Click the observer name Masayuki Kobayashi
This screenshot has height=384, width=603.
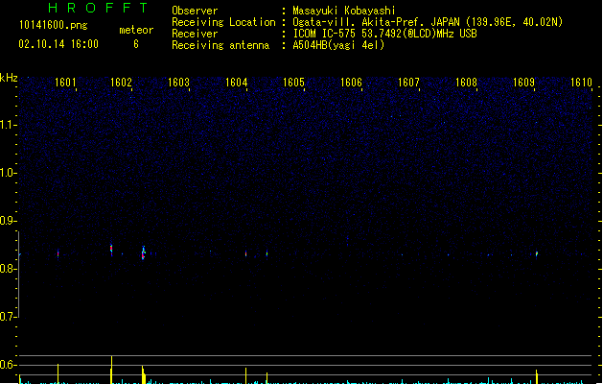pyautogui.click(x=344, y=11)
